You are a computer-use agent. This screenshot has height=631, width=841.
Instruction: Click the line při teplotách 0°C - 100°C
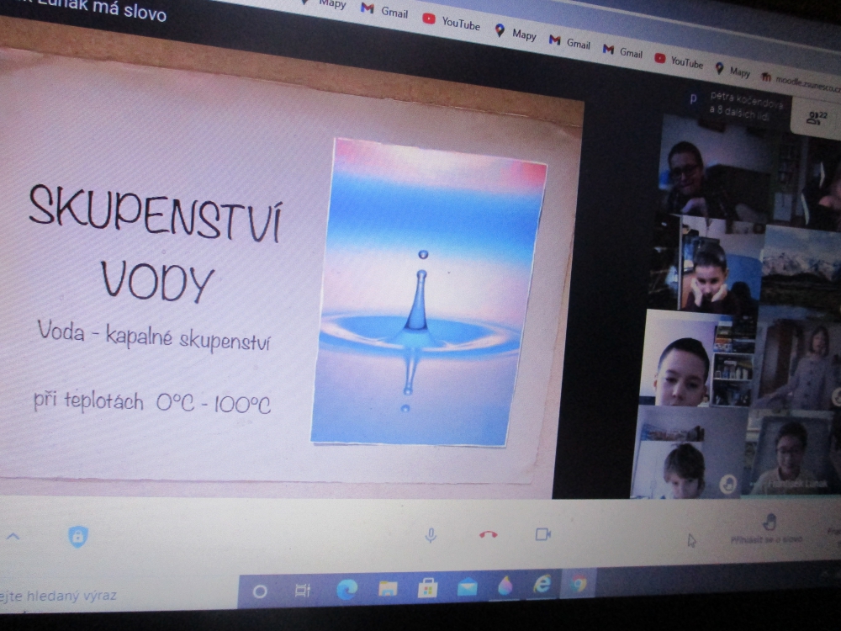pos(152,402)
